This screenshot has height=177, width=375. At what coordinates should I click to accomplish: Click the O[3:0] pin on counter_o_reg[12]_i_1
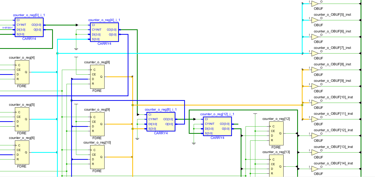225,129
